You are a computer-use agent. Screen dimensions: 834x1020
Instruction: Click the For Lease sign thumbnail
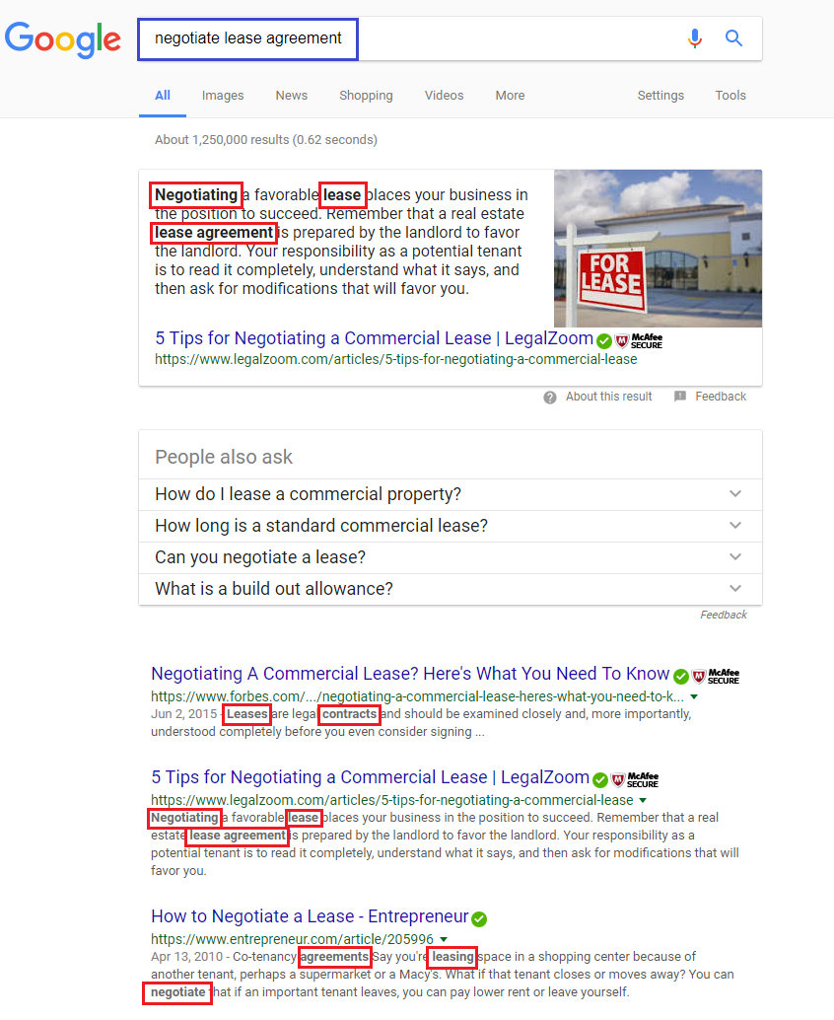coord(658,249)
